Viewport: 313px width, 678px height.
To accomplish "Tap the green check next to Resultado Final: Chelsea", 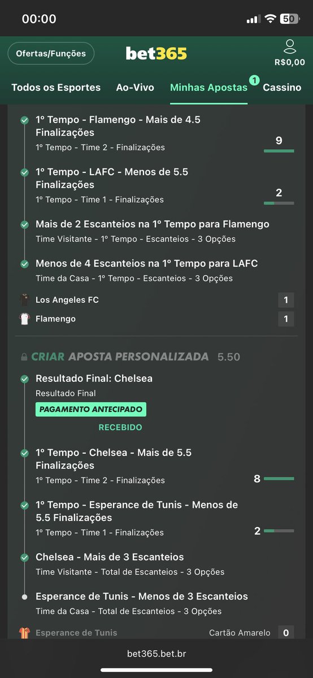I will click(x=24, y=379).
